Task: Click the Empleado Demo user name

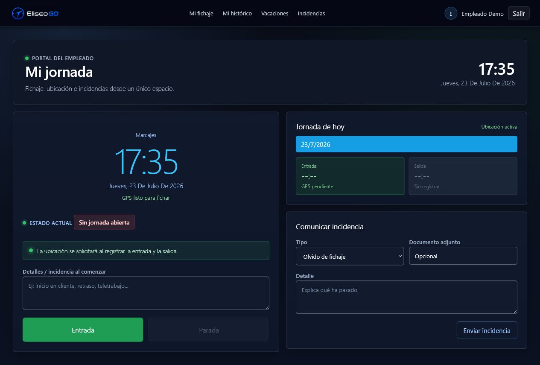Action: point(482,14)
